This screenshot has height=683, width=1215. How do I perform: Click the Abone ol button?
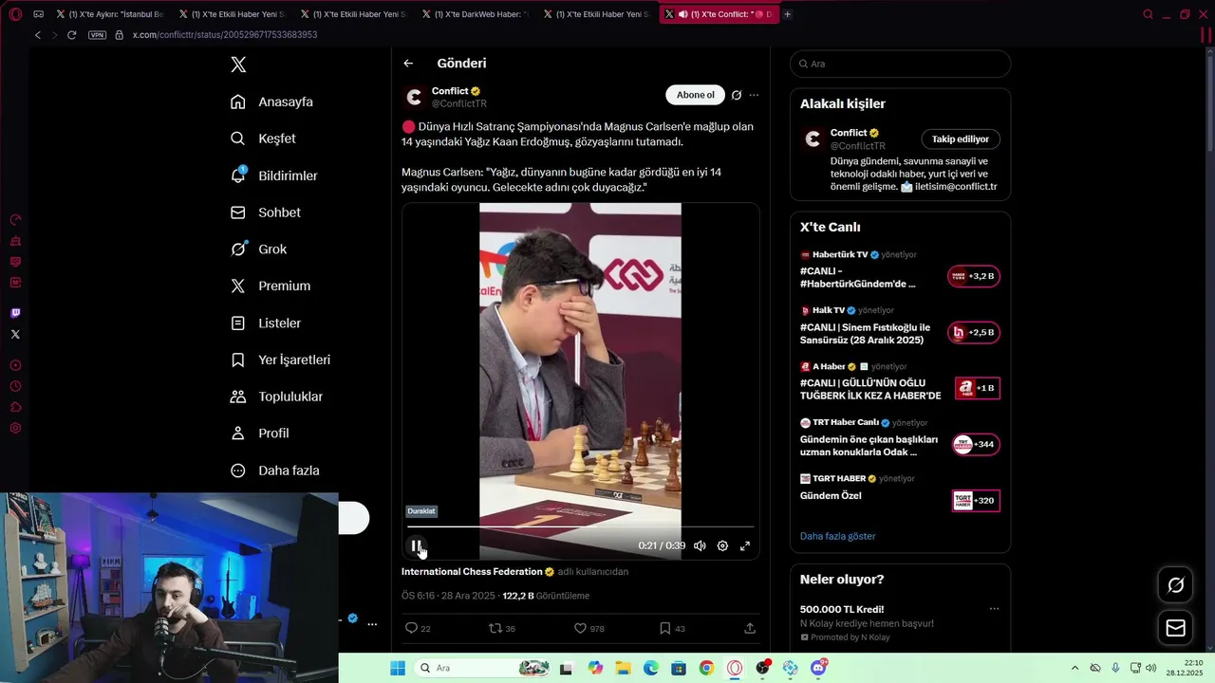(x=695, y=95)
